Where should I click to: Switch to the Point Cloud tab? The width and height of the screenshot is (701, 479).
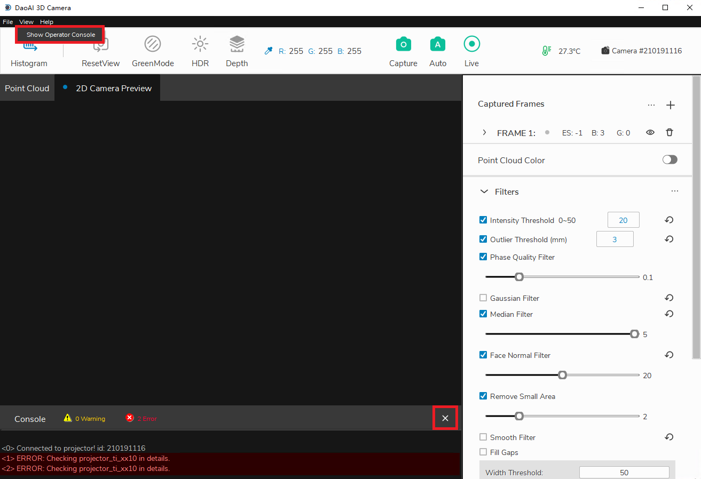click(x=27, y=88)
